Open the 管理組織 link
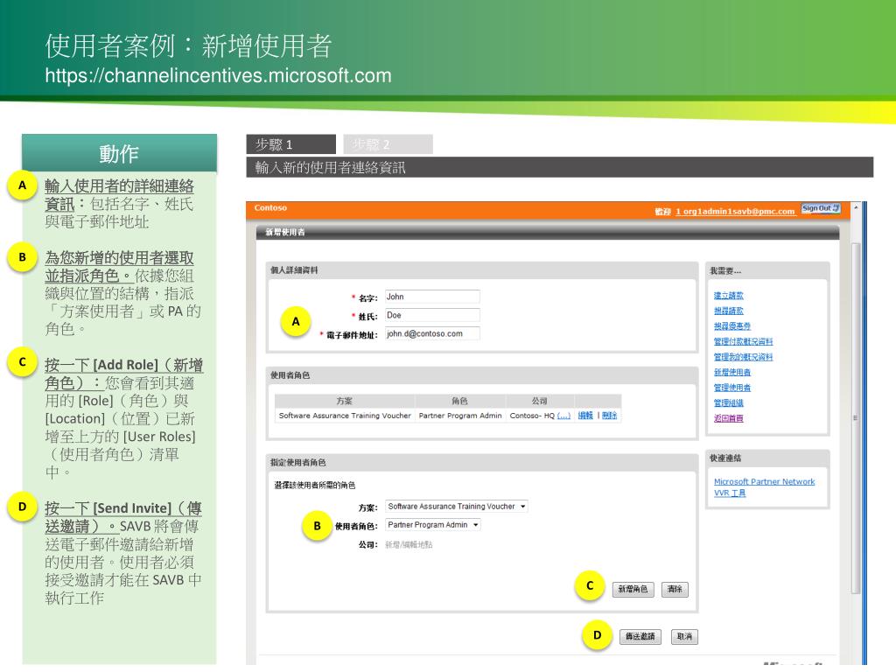 [729, 402]
